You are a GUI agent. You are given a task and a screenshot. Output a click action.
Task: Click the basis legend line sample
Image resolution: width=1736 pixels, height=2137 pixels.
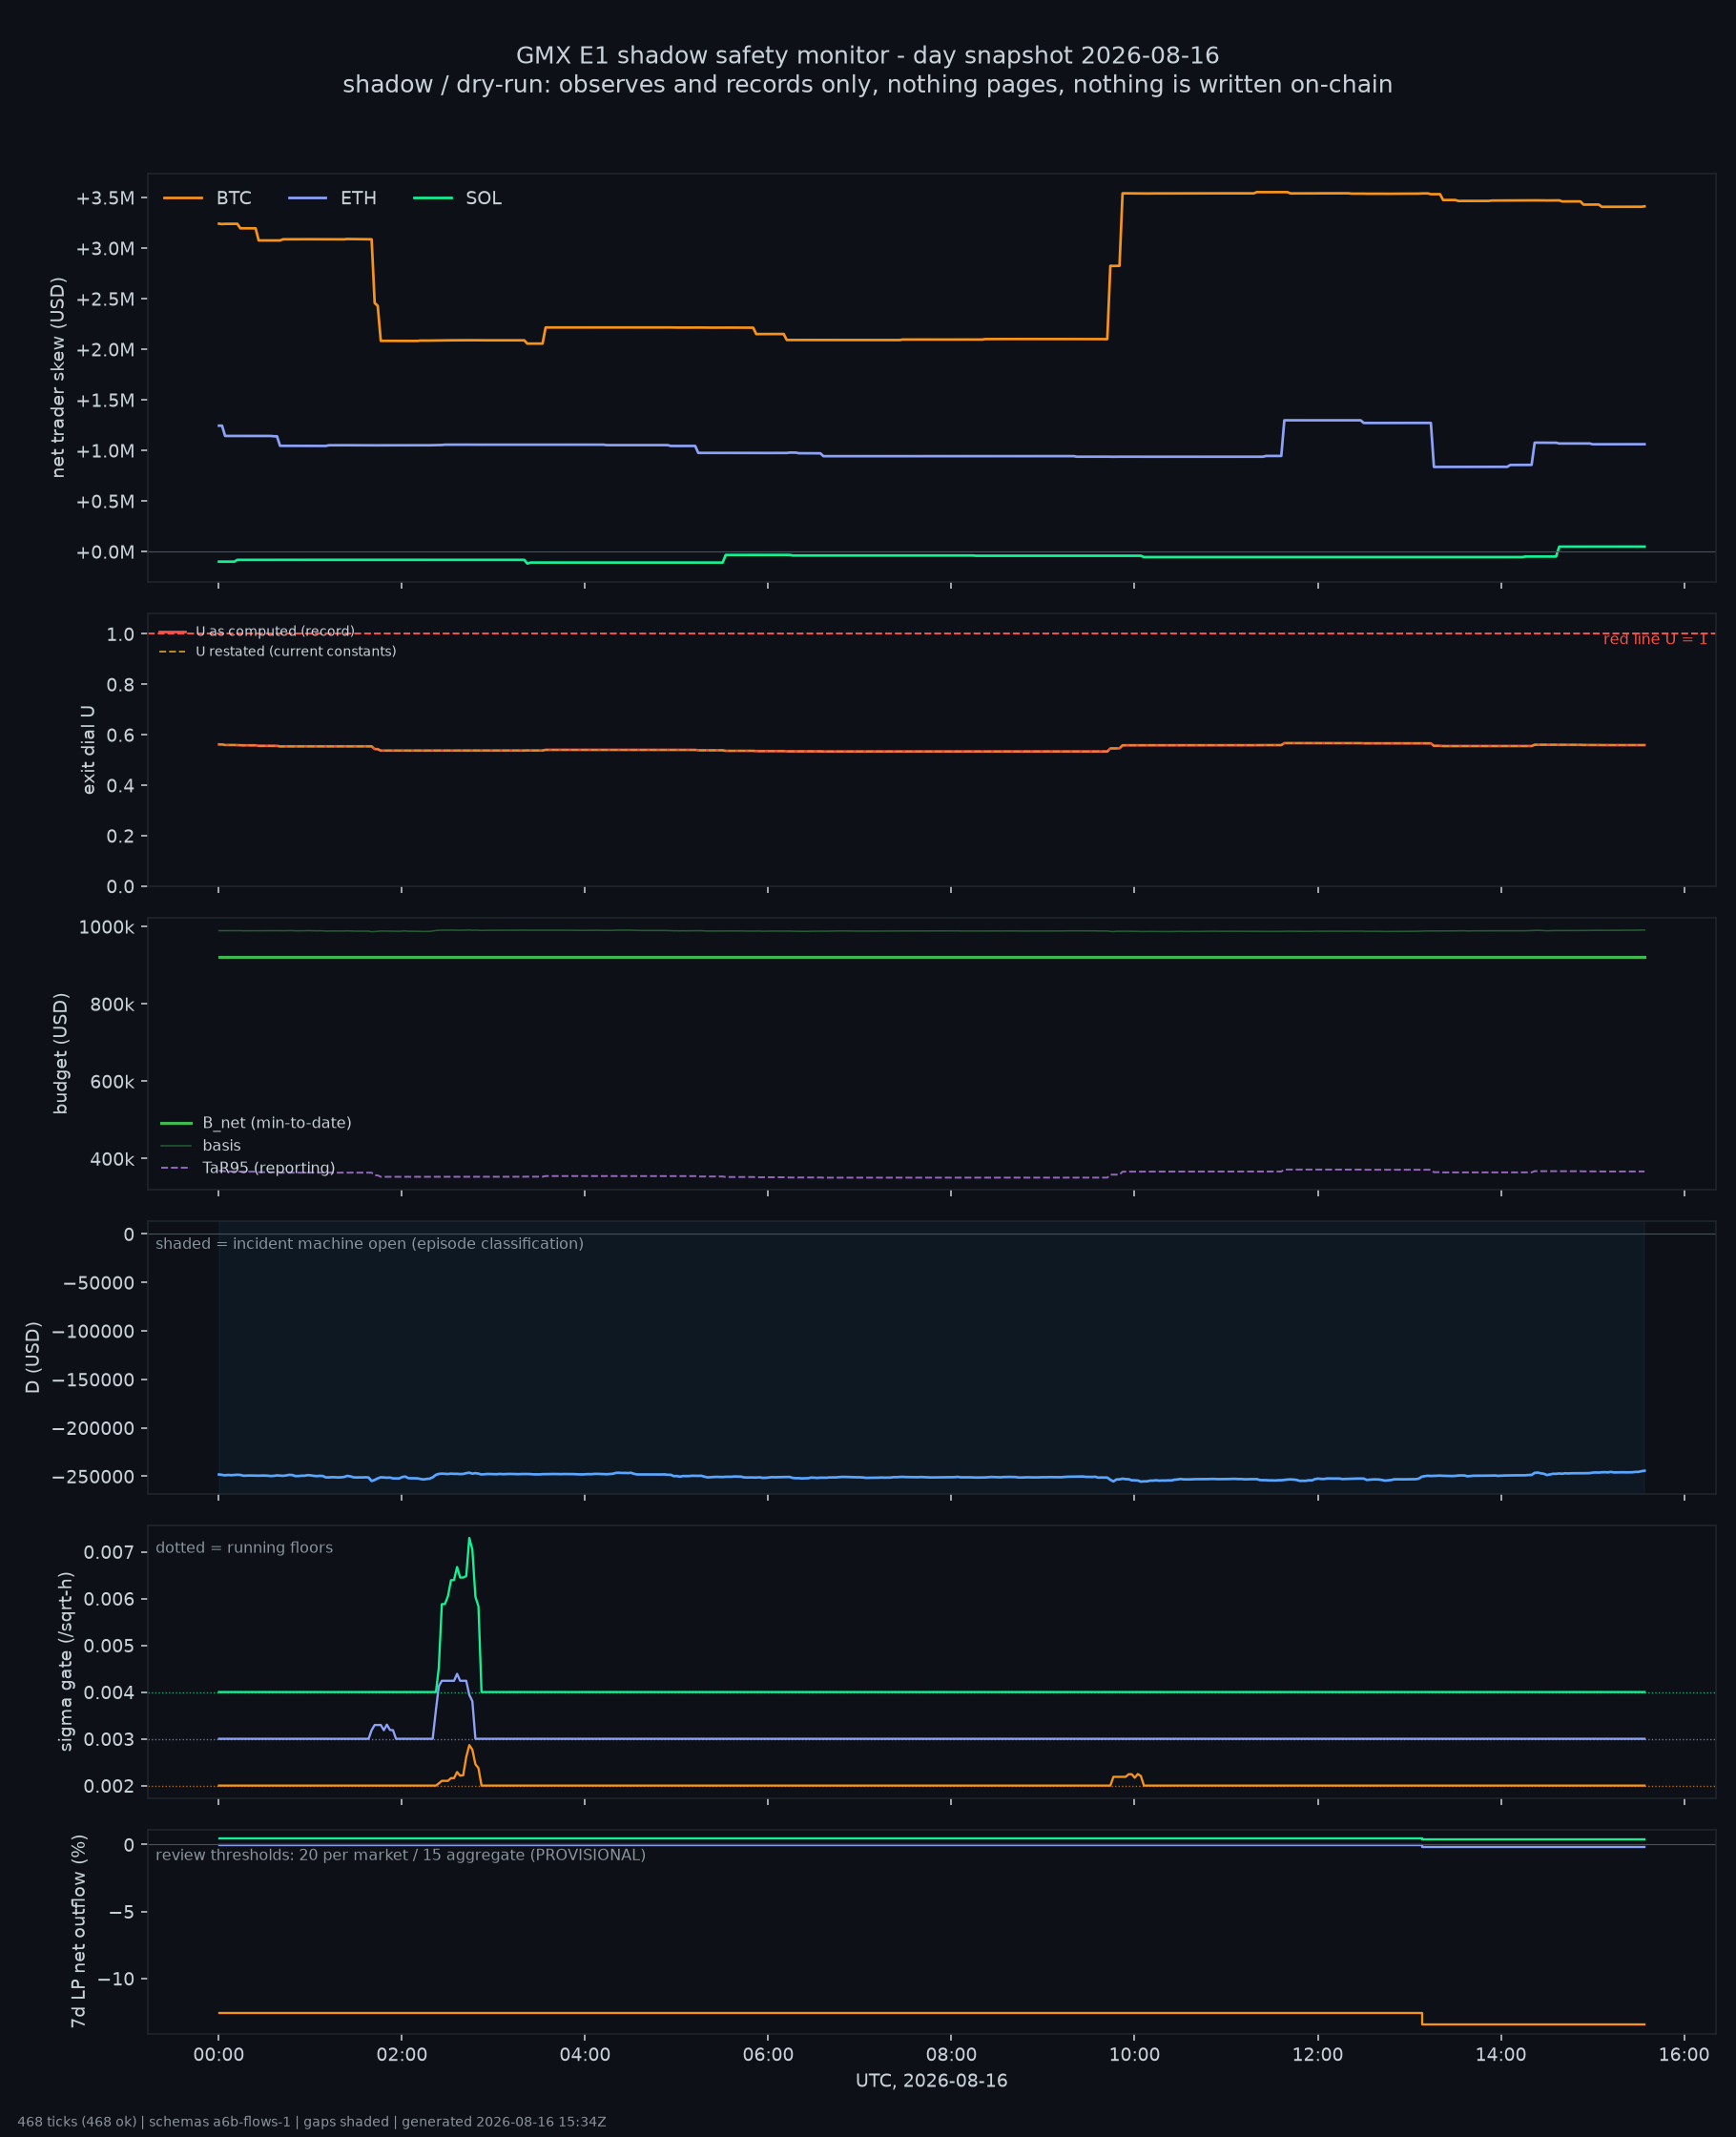(x=176, y=1146)
